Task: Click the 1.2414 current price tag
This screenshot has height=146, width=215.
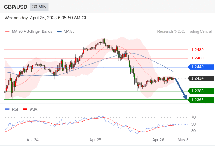Action: [201, 78]
